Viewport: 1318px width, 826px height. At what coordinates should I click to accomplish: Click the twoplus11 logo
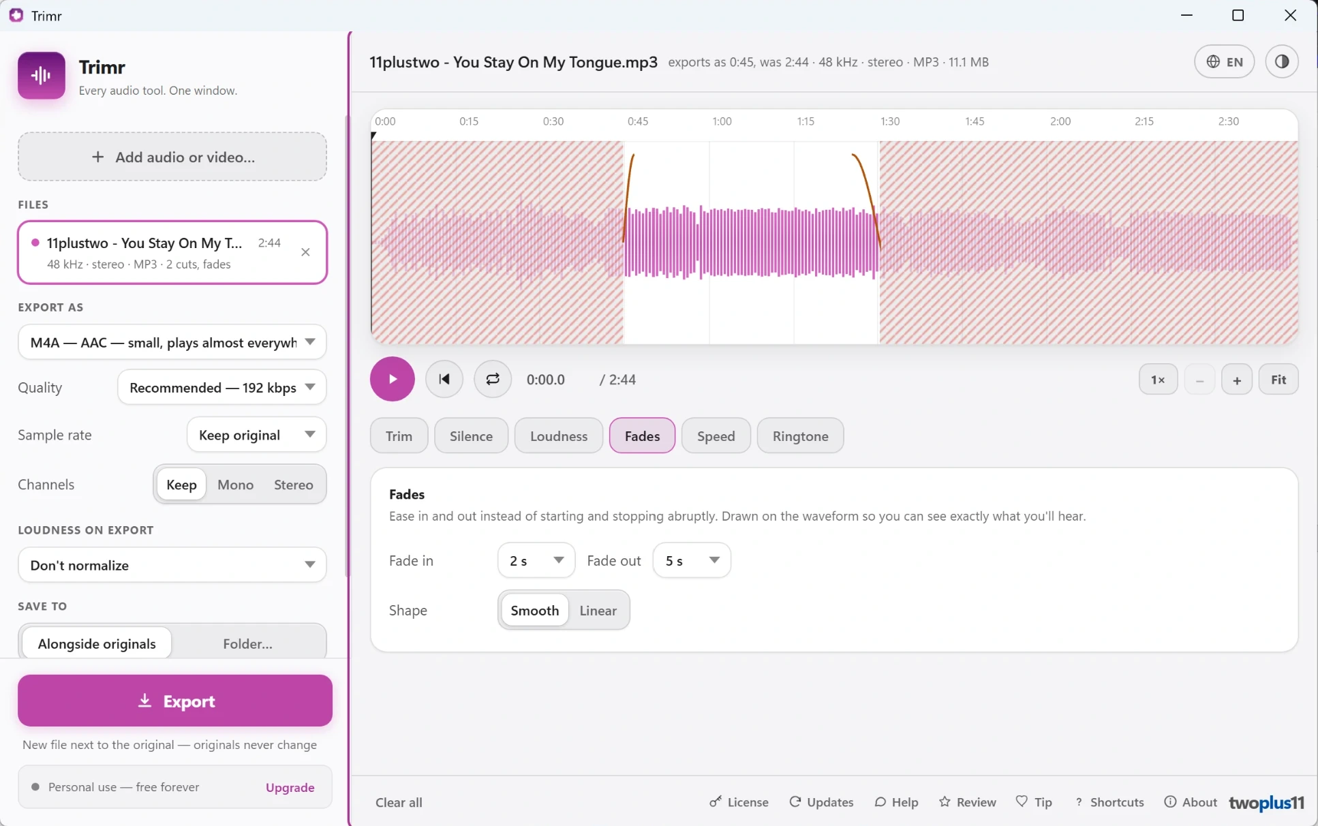click(x=1266, y=803)
